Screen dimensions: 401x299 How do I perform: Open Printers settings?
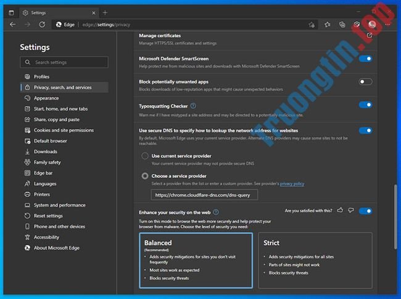(64, 195)
